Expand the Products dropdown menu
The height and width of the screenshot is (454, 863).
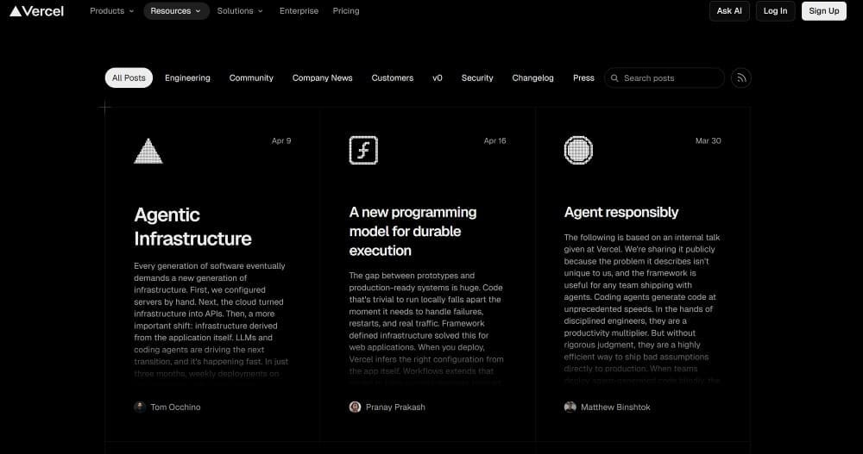point(111,11)
